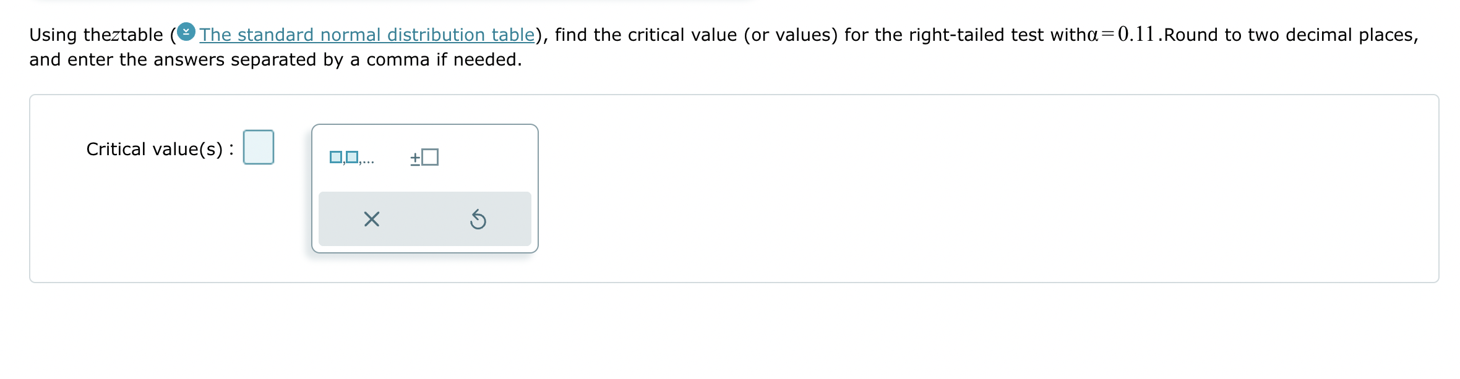Click the Critical value(s) label text

[158, 148]
